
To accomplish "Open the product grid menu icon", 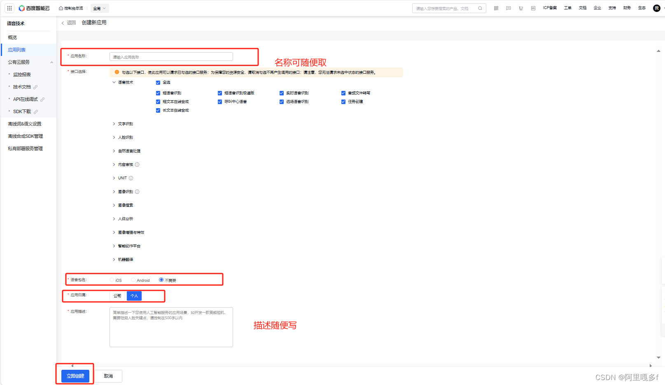I will (x=9, y=8).
